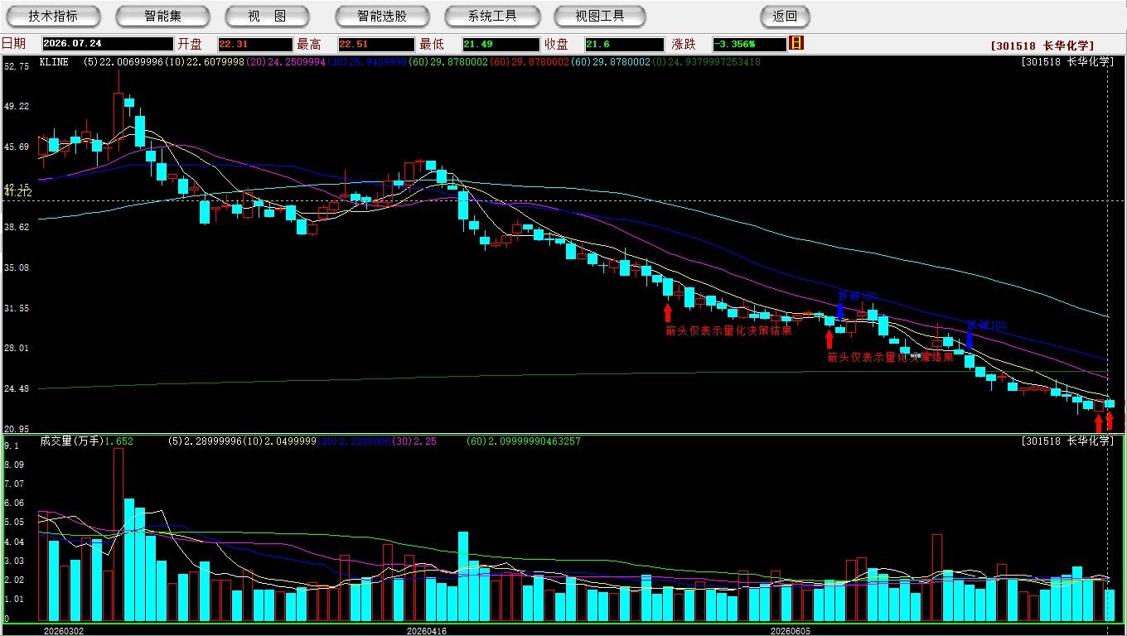Select the MA (5)22.00699996 legend value
Screen dimensions: 1127x636
point(124,61)
